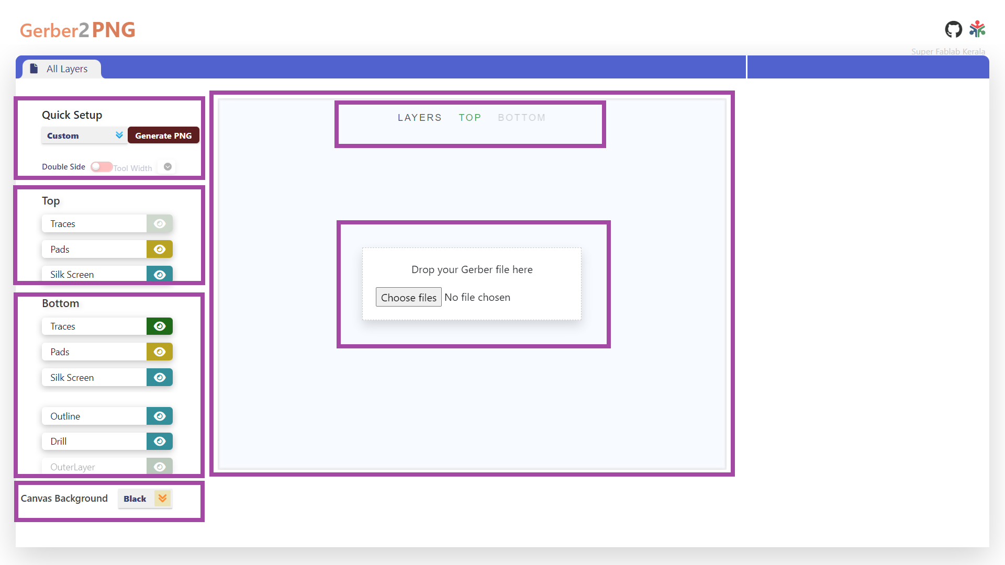Image resolution: width=1005 pixels, height=565 pixels.
Task: Hide the Bottom Silk Screen layer
Action: coord(160,378)
